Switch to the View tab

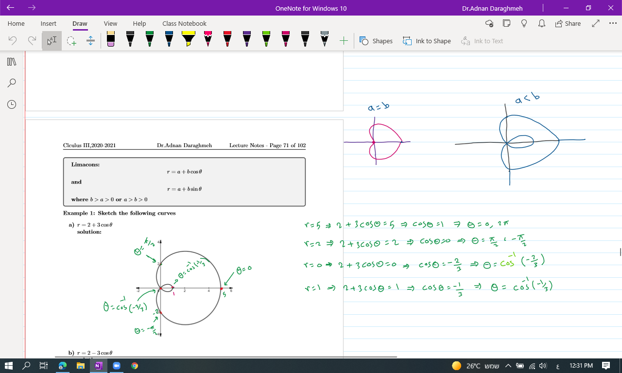110,23
